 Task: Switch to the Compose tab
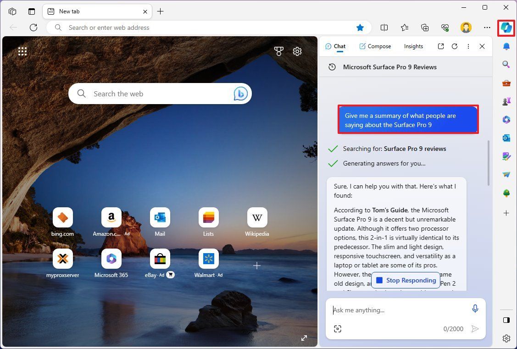coord(375,46)
